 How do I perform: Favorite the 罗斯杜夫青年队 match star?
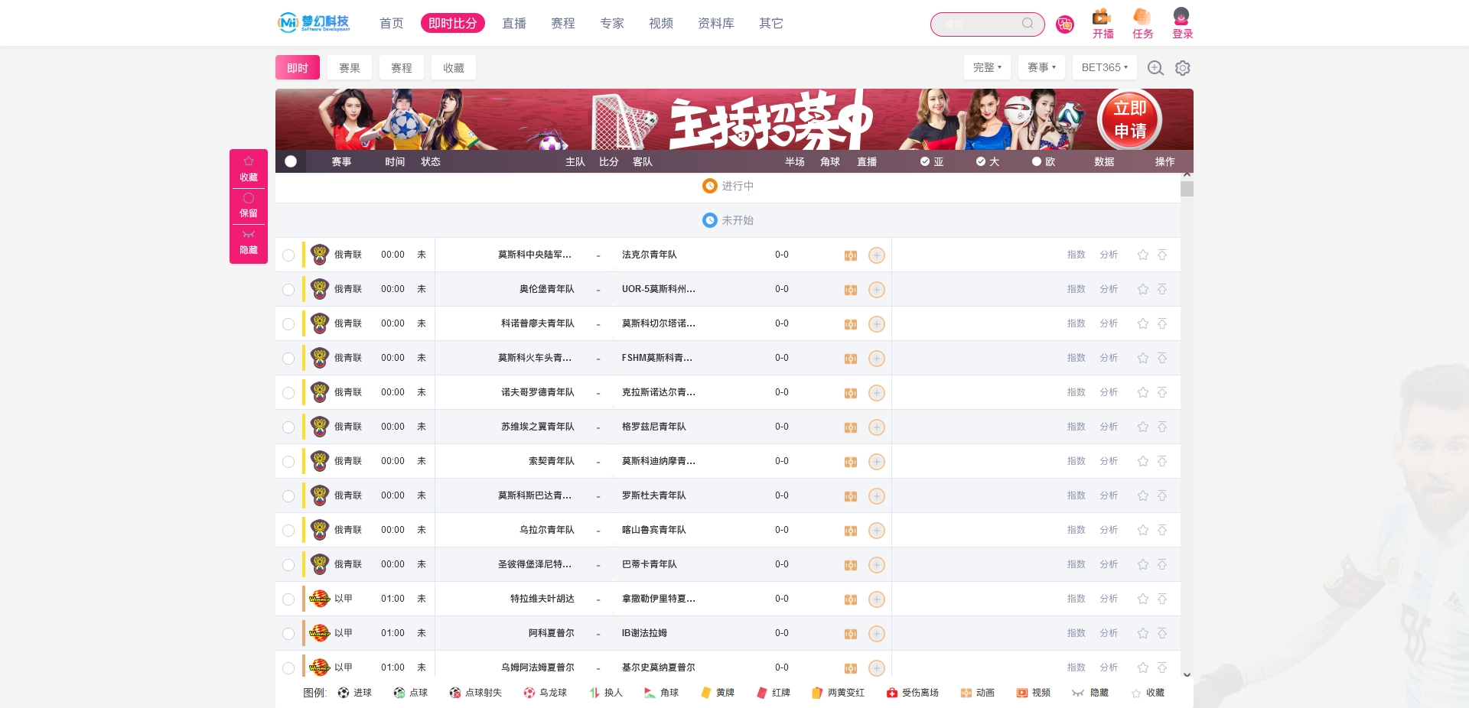click(1143, 495)
